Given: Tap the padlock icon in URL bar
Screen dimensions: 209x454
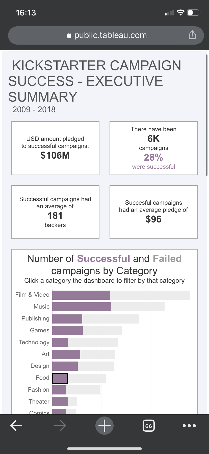Looking at the screenshot, I should (69, 35).
